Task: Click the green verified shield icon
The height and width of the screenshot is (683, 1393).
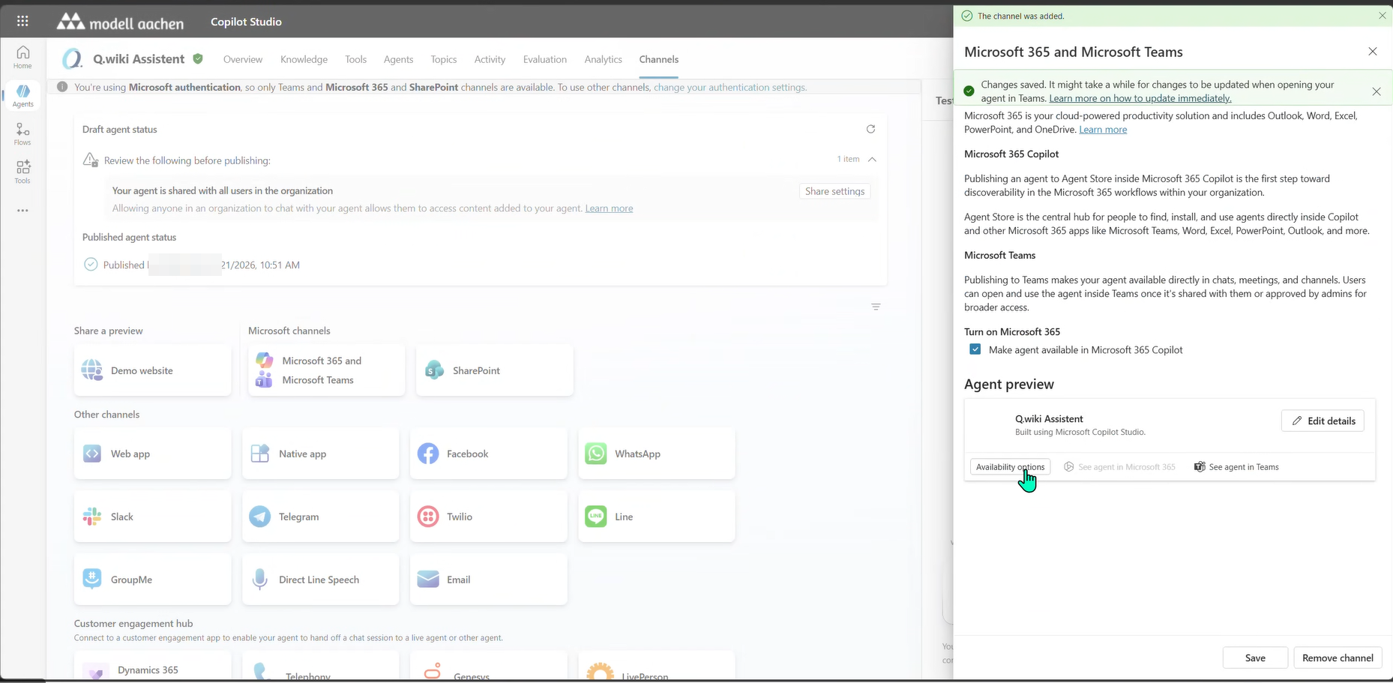Action: [x=198, y=58]
